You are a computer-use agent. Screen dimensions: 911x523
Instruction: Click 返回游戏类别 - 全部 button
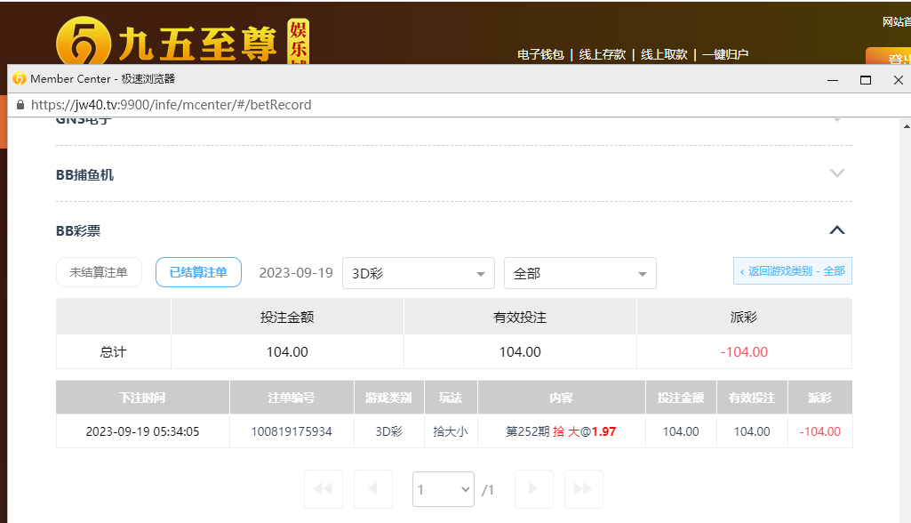(x=793, y=271)
